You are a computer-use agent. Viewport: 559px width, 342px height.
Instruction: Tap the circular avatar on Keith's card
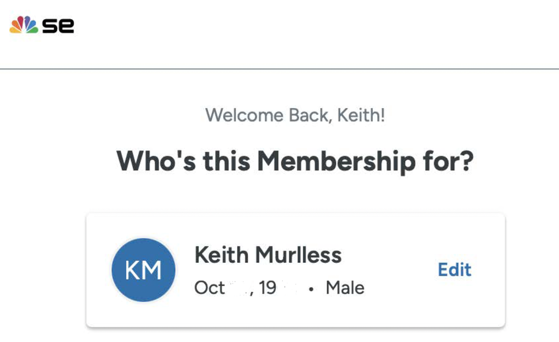pos(144,269)
